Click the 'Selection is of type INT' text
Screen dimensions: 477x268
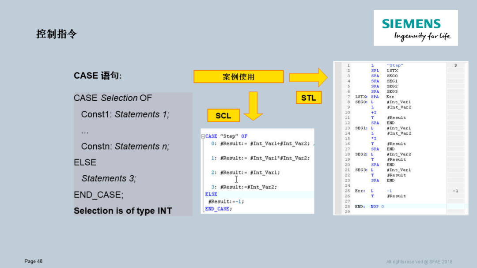tap(122, 211)
